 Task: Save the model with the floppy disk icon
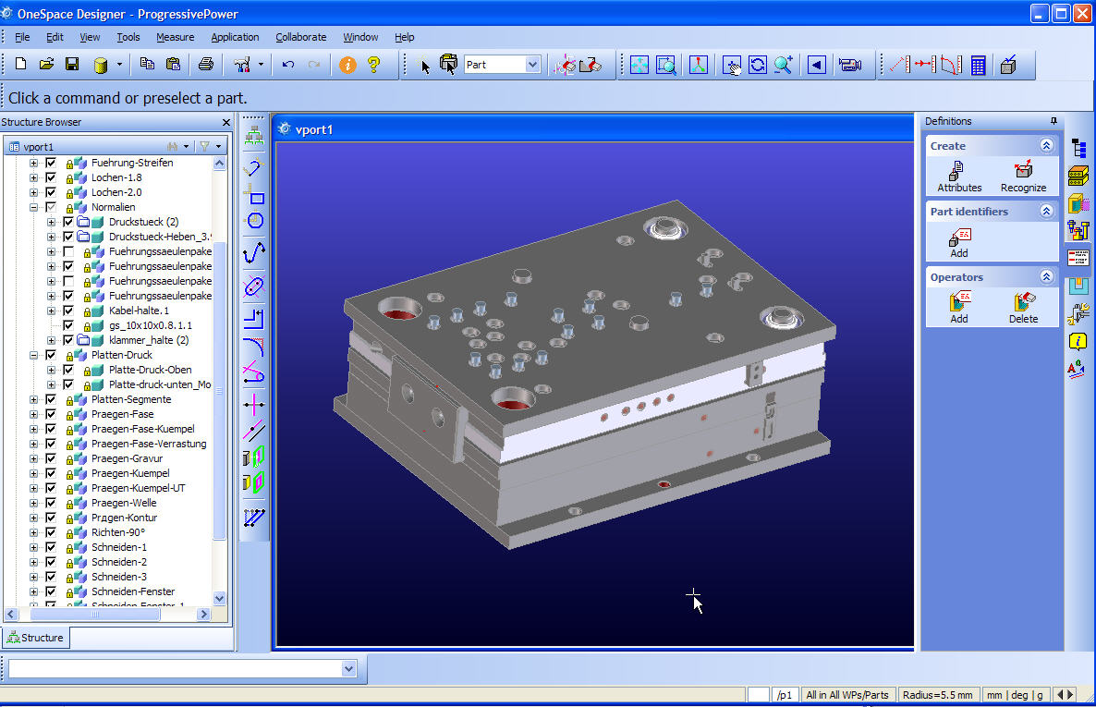(72, 65)
